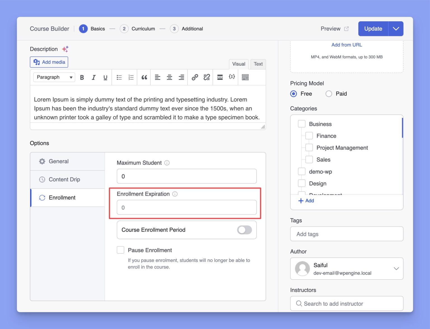Open the Paragraph style dropdown
Image resolution: width=430 pixels, height=329 pixels.
tap(54, 77)
